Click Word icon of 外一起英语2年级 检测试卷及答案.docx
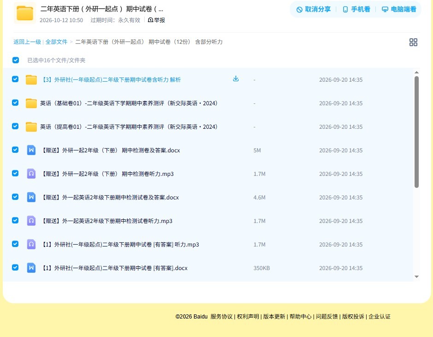The width and height of the screenshot is (433, 337). pos(31,197)
